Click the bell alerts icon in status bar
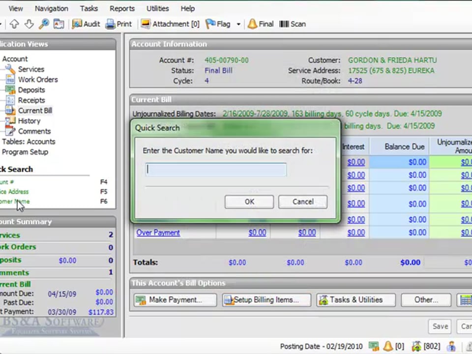Viewport: 472px width, 354px height. tap(387, 346)
